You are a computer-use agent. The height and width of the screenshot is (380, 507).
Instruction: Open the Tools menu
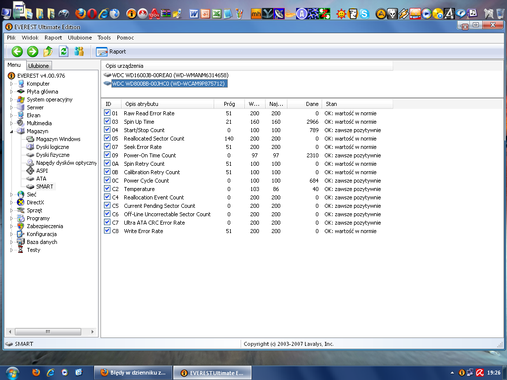coord(104,38)
